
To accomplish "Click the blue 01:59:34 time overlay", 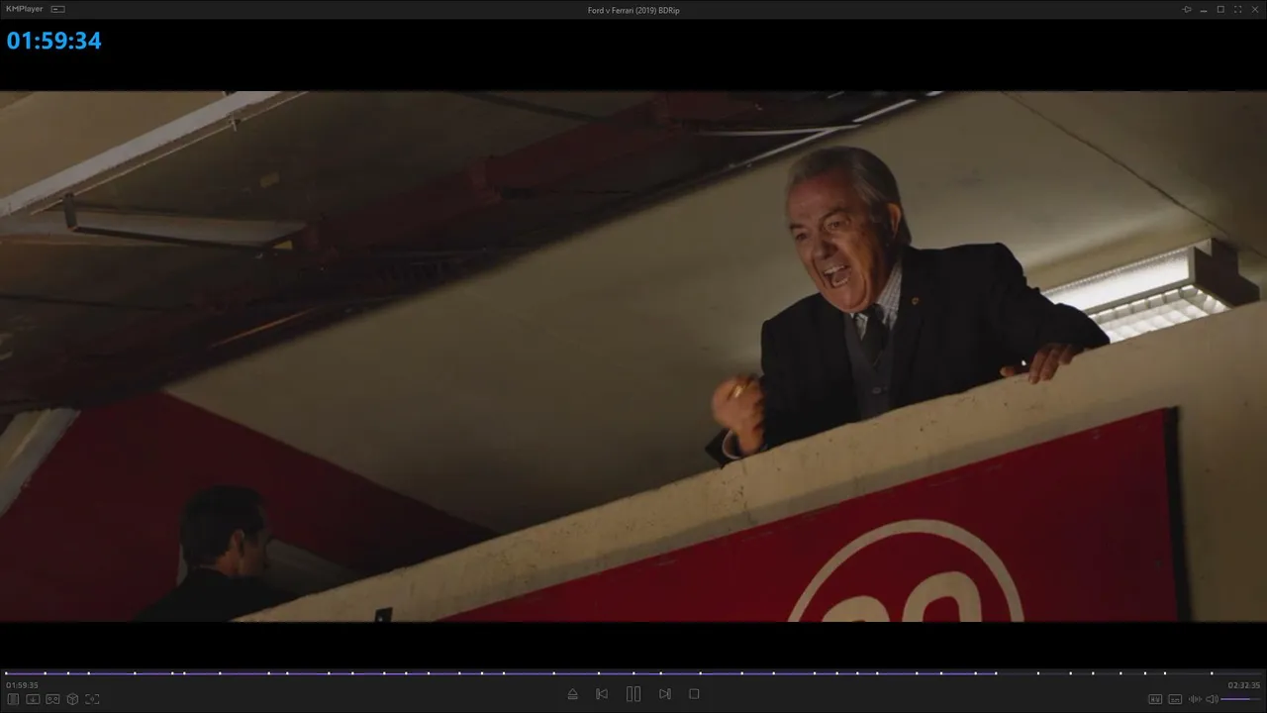I will coord(53,41).
